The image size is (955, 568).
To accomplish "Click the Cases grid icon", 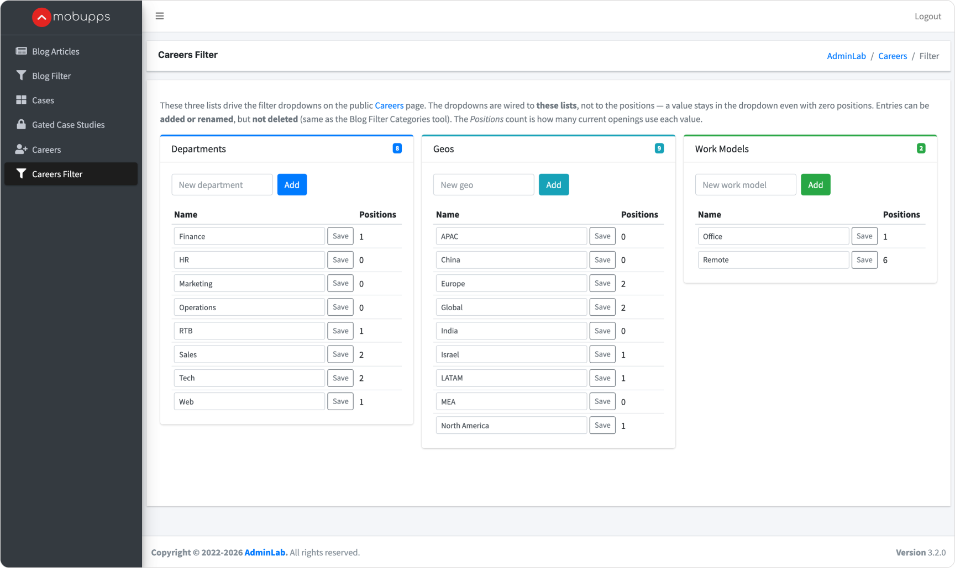I will (x=21, y=100).
